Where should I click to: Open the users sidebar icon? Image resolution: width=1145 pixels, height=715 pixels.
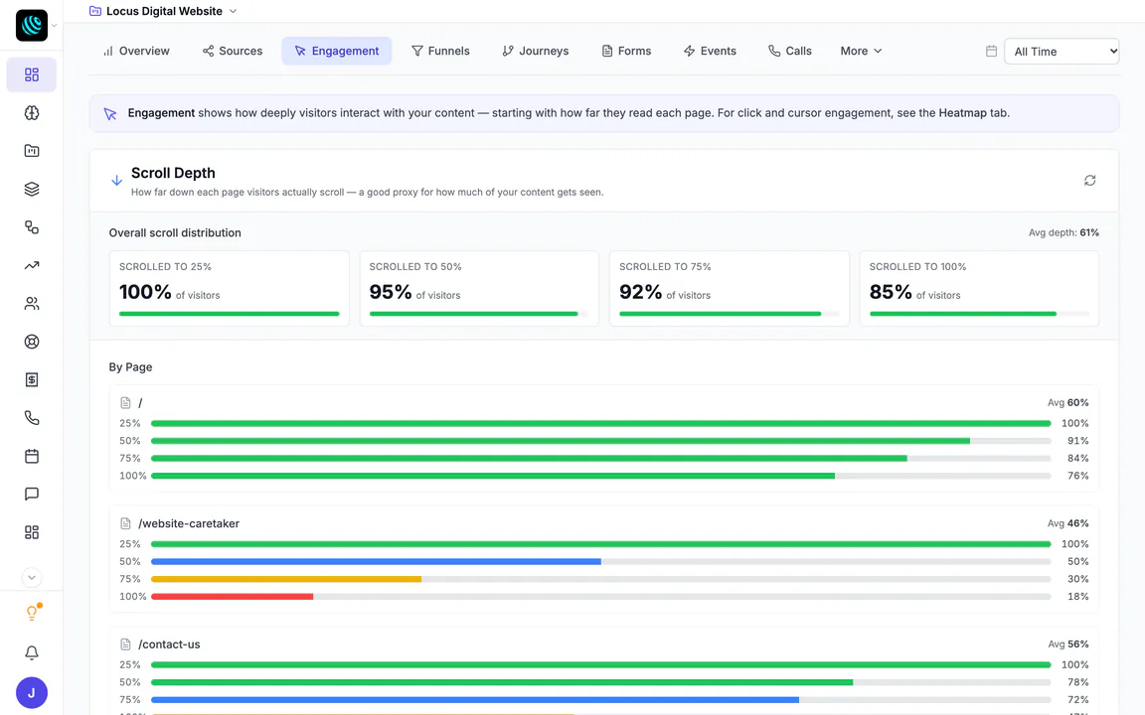pos(32,304)
